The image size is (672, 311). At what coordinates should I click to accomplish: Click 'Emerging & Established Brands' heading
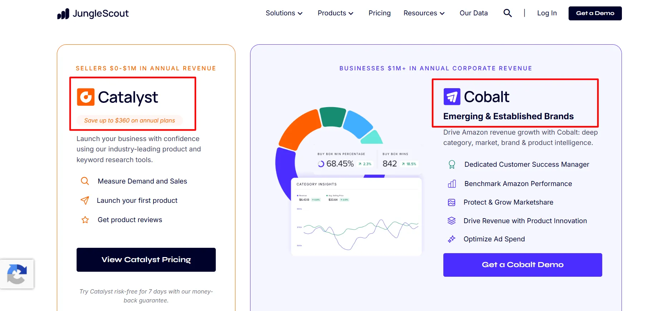(x=508, y=116)
